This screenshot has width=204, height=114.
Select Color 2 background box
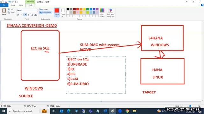click(63, 12)
